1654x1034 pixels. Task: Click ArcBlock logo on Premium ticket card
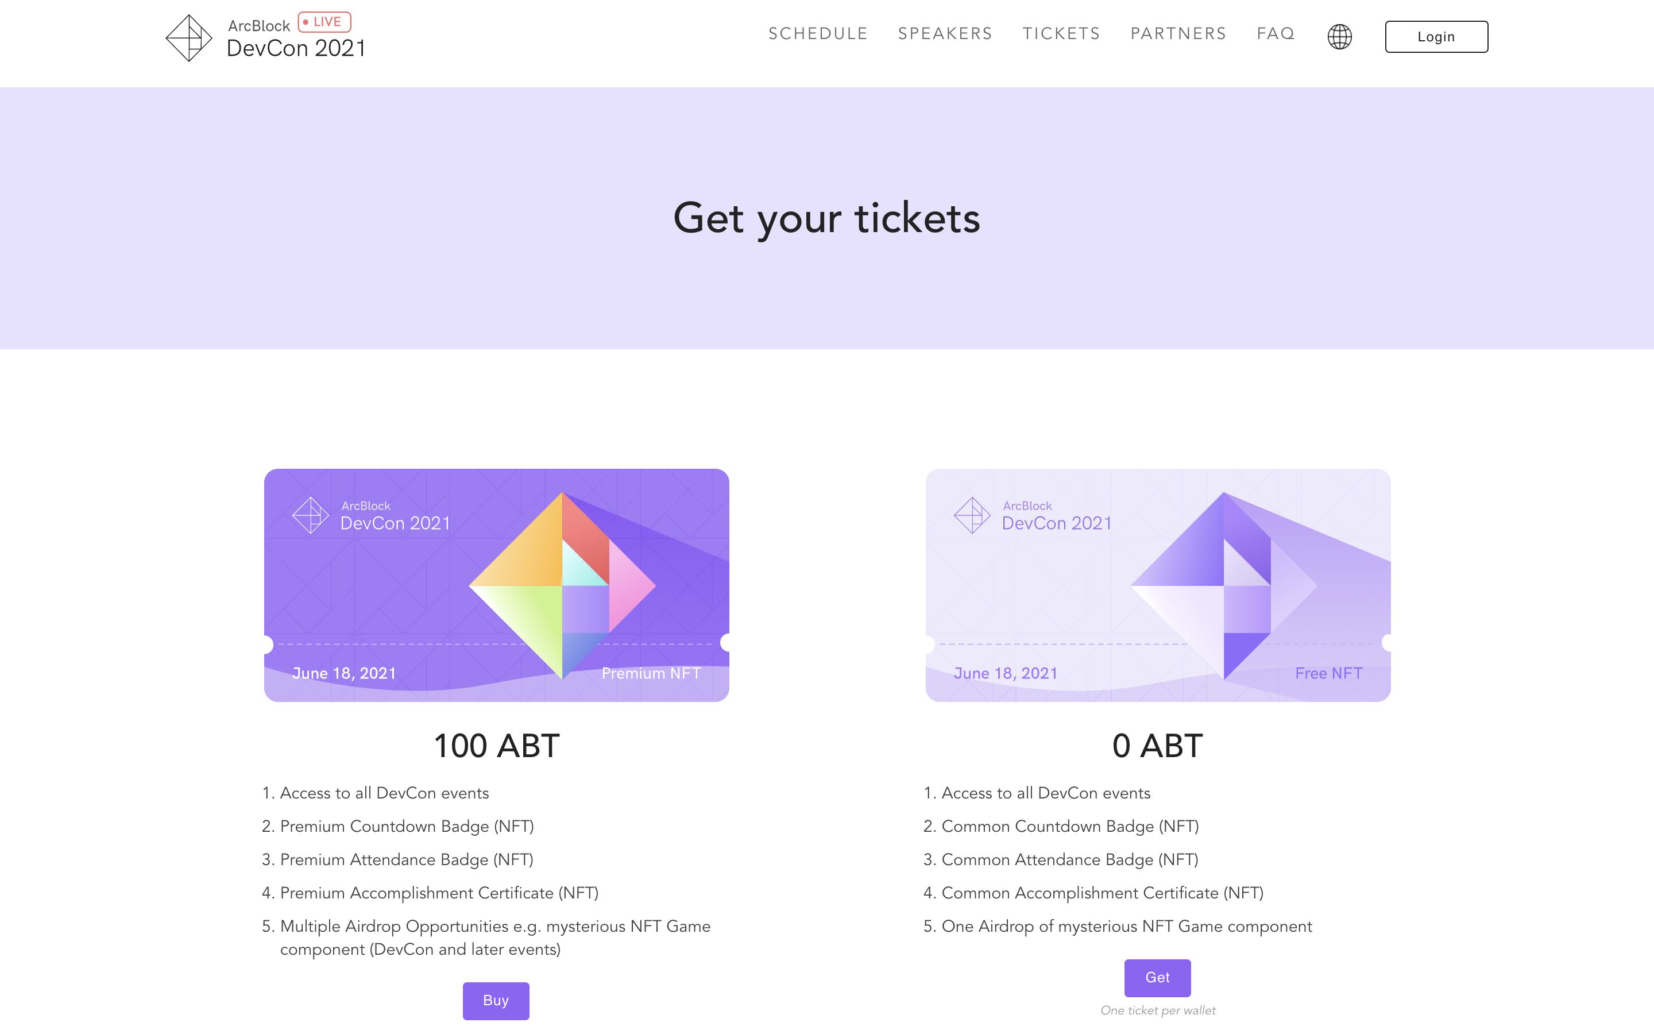(310, 515)
